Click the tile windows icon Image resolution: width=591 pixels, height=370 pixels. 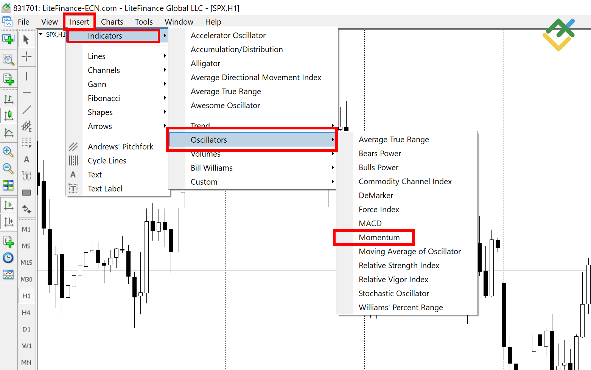click(8, 185)
